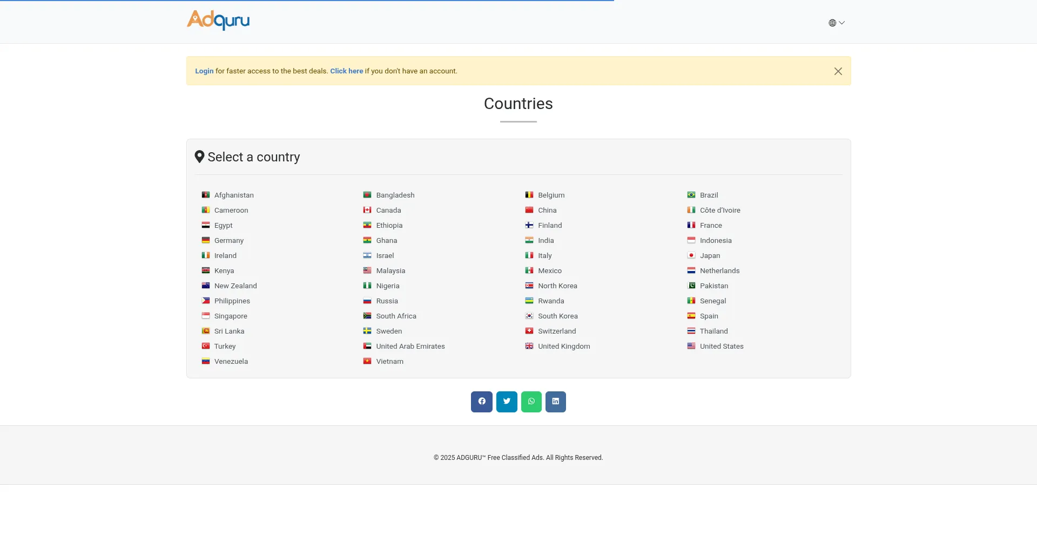
Task: Select South Africa country link
Action: [396, 316]
